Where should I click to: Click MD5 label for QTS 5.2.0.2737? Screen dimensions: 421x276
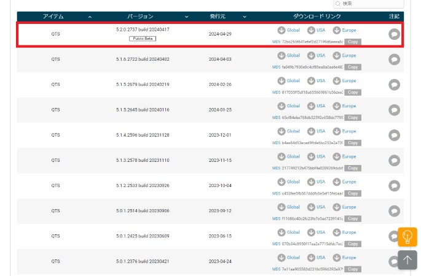tap(277, 42)
